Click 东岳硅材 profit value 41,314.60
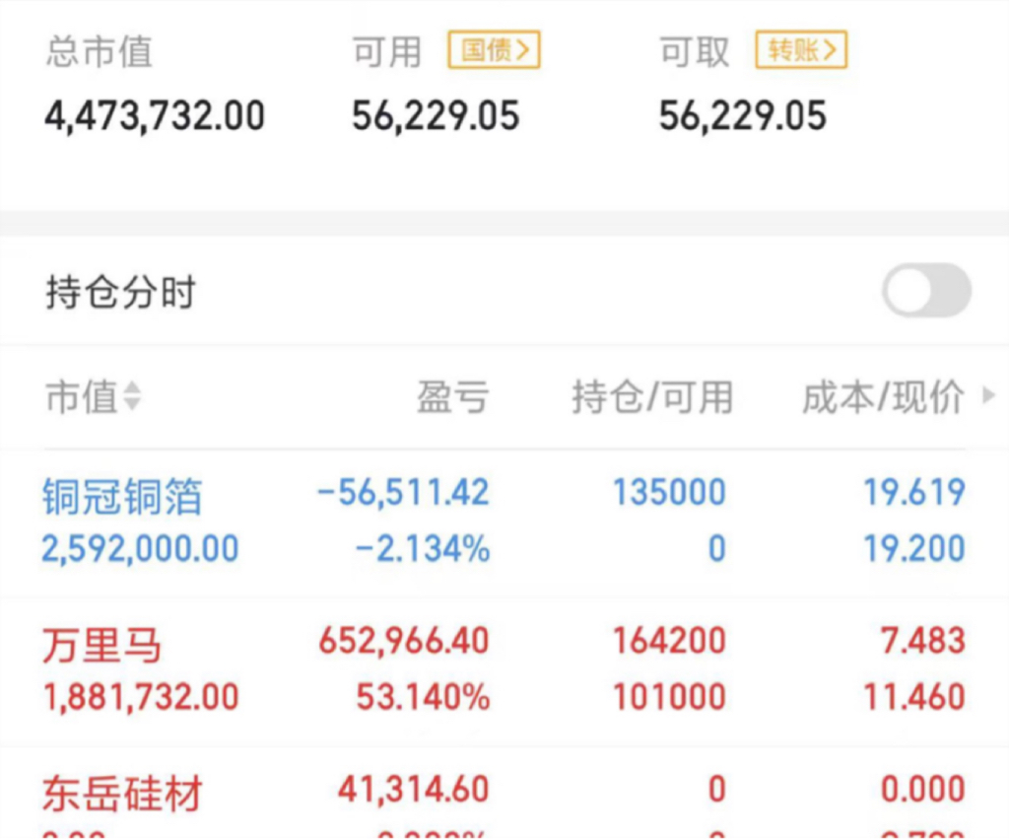Viewport: 1009px width, 839px height. coord(414,790)
